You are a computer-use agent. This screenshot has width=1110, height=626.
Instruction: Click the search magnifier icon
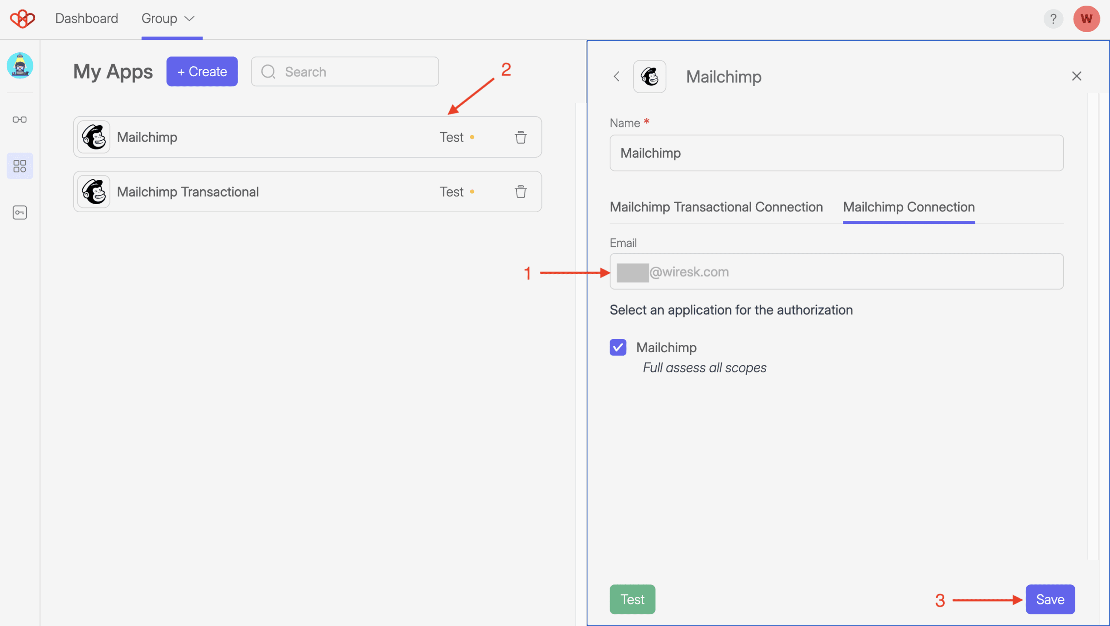point(268,72)
